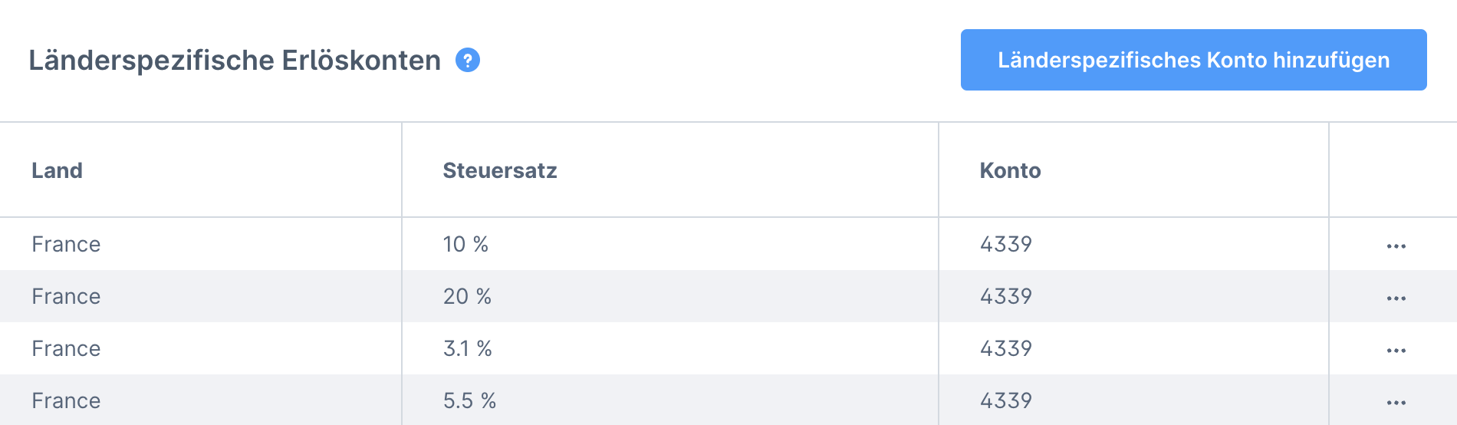Click the Steuersatz column header
The width and height of the screenshot is (1457, 425).
pos(500,170)
